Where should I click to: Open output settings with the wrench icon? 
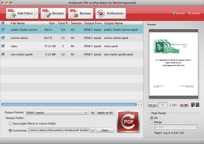(92, 113)
